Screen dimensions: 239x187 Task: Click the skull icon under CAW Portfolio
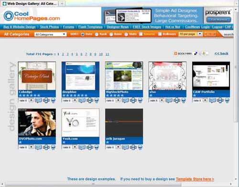pos(227,100)
